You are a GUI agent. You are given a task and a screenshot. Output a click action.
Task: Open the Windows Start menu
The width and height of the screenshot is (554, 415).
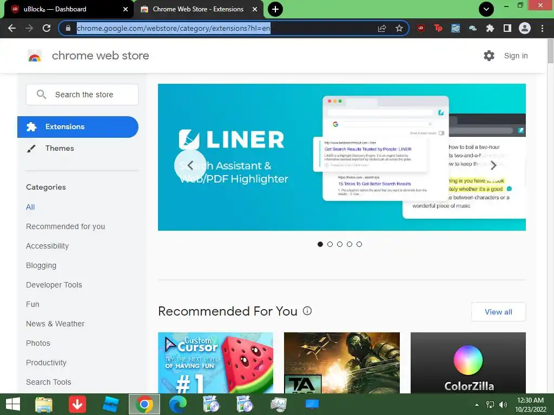pos(13,404)
